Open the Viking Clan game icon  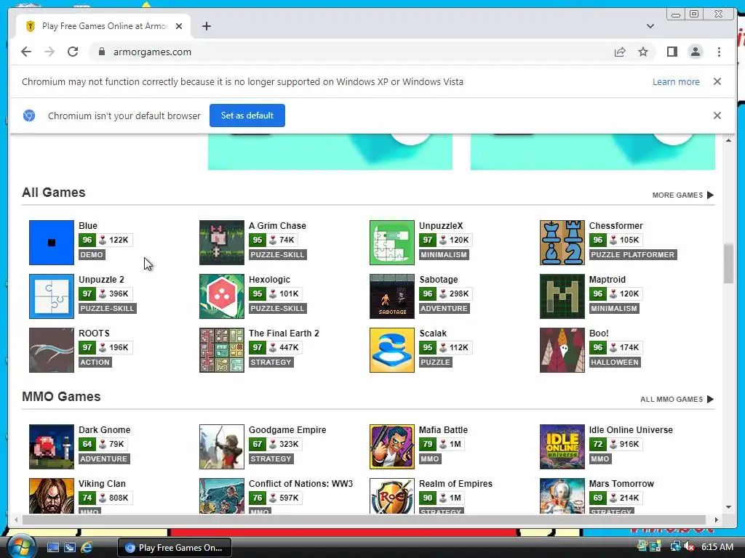point(52,496)
